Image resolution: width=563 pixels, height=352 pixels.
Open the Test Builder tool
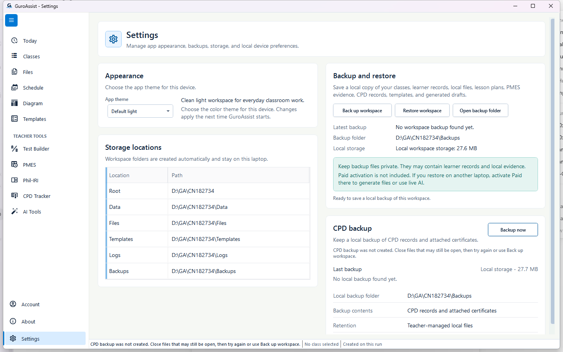[47, 149]
